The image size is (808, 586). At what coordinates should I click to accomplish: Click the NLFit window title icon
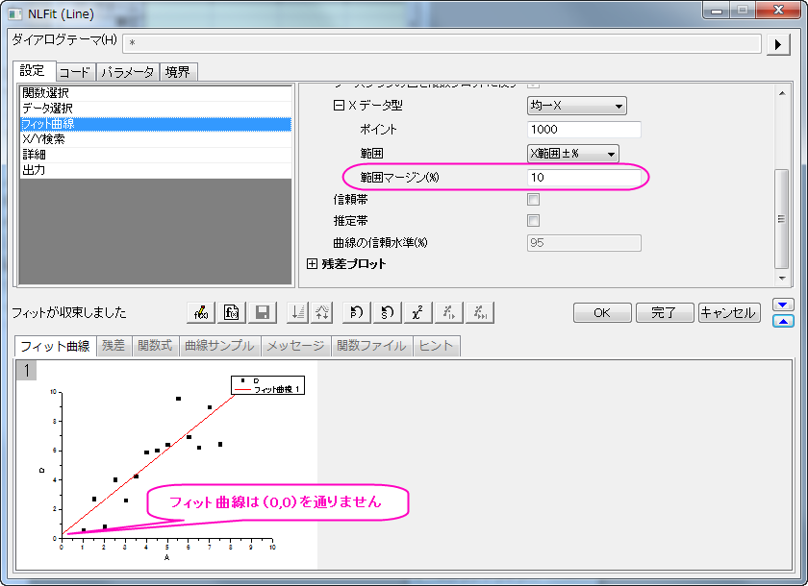(15, 13)
